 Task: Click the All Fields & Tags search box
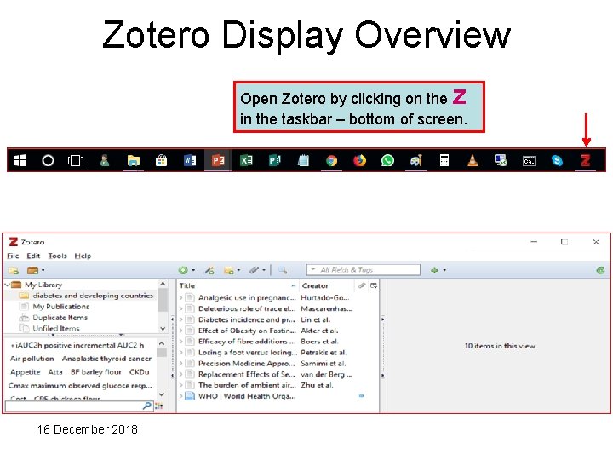click(364, 270)
